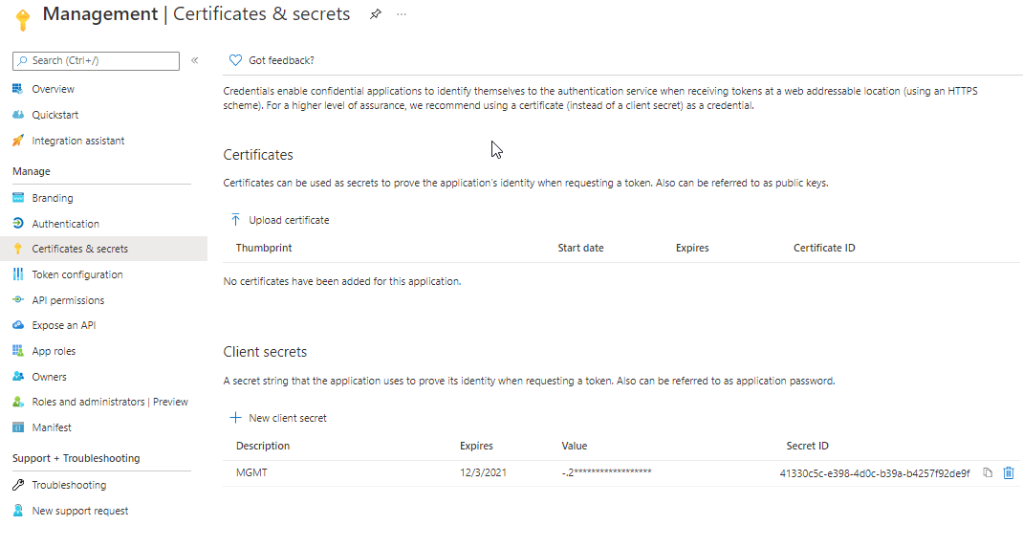Select Branding in the Manage section
The image size is (1023, 547).
point(52,198)
